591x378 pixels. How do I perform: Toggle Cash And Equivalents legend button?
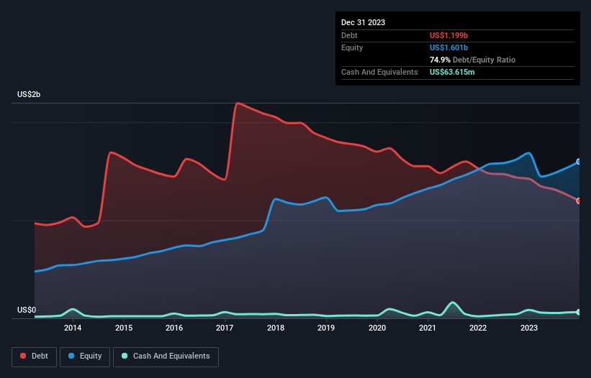click(166, 356)
